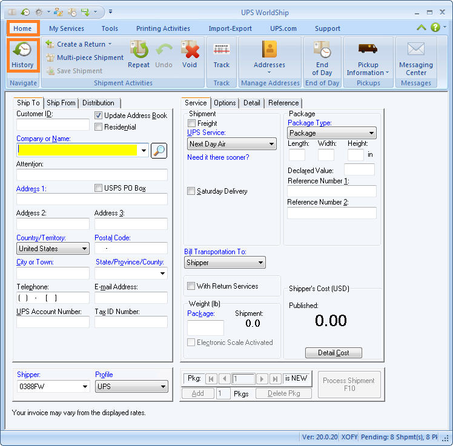Screen dimensions: 453x446
Task: Open the Company or Name dropdown arrow
Action: click(x=144, y=151)
